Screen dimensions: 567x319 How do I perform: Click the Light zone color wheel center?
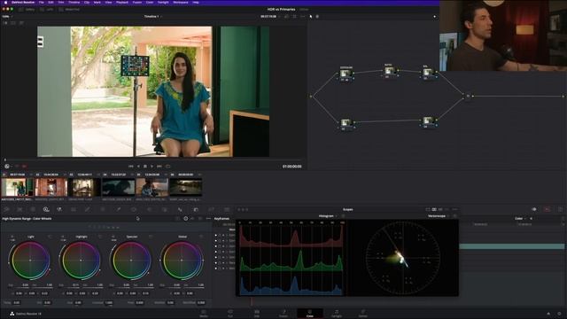[x=30, y=260]
